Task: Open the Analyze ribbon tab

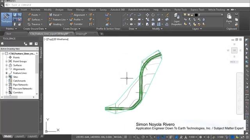Action: [59, 10]
